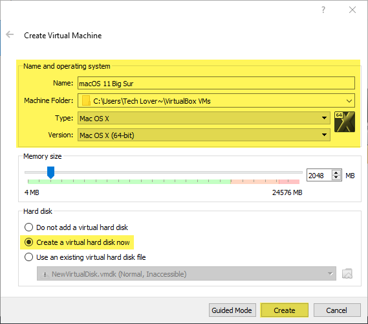Click the 4 MB minimum memory label
This screenshot has height=324, width=368.
(x=32, y=192)
